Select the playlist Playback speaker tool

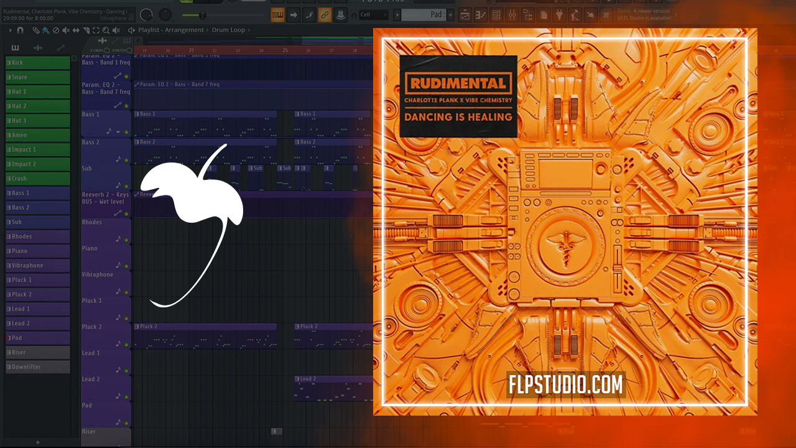click(x=116, y=30)
